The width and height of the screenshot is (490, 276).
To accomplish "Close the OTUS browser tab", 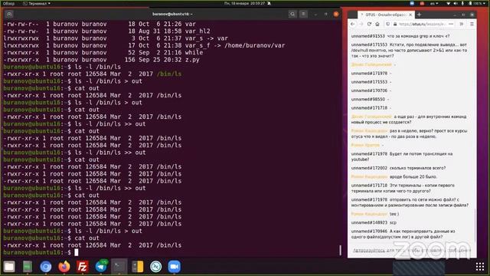I will [x=410, y=15].
